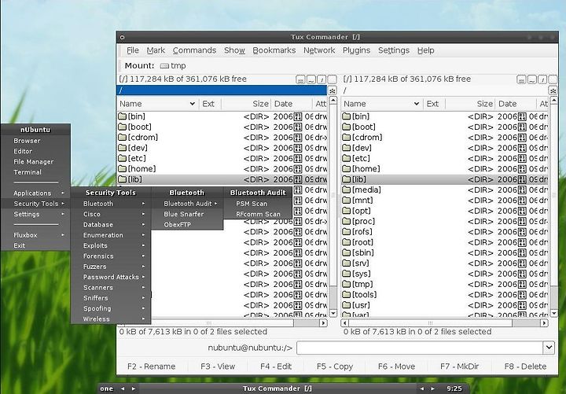The width and height of the screenshot is (566, 394).
Task: Click the [bin] folder icon in left panel
Action: (x=123, y=116)
